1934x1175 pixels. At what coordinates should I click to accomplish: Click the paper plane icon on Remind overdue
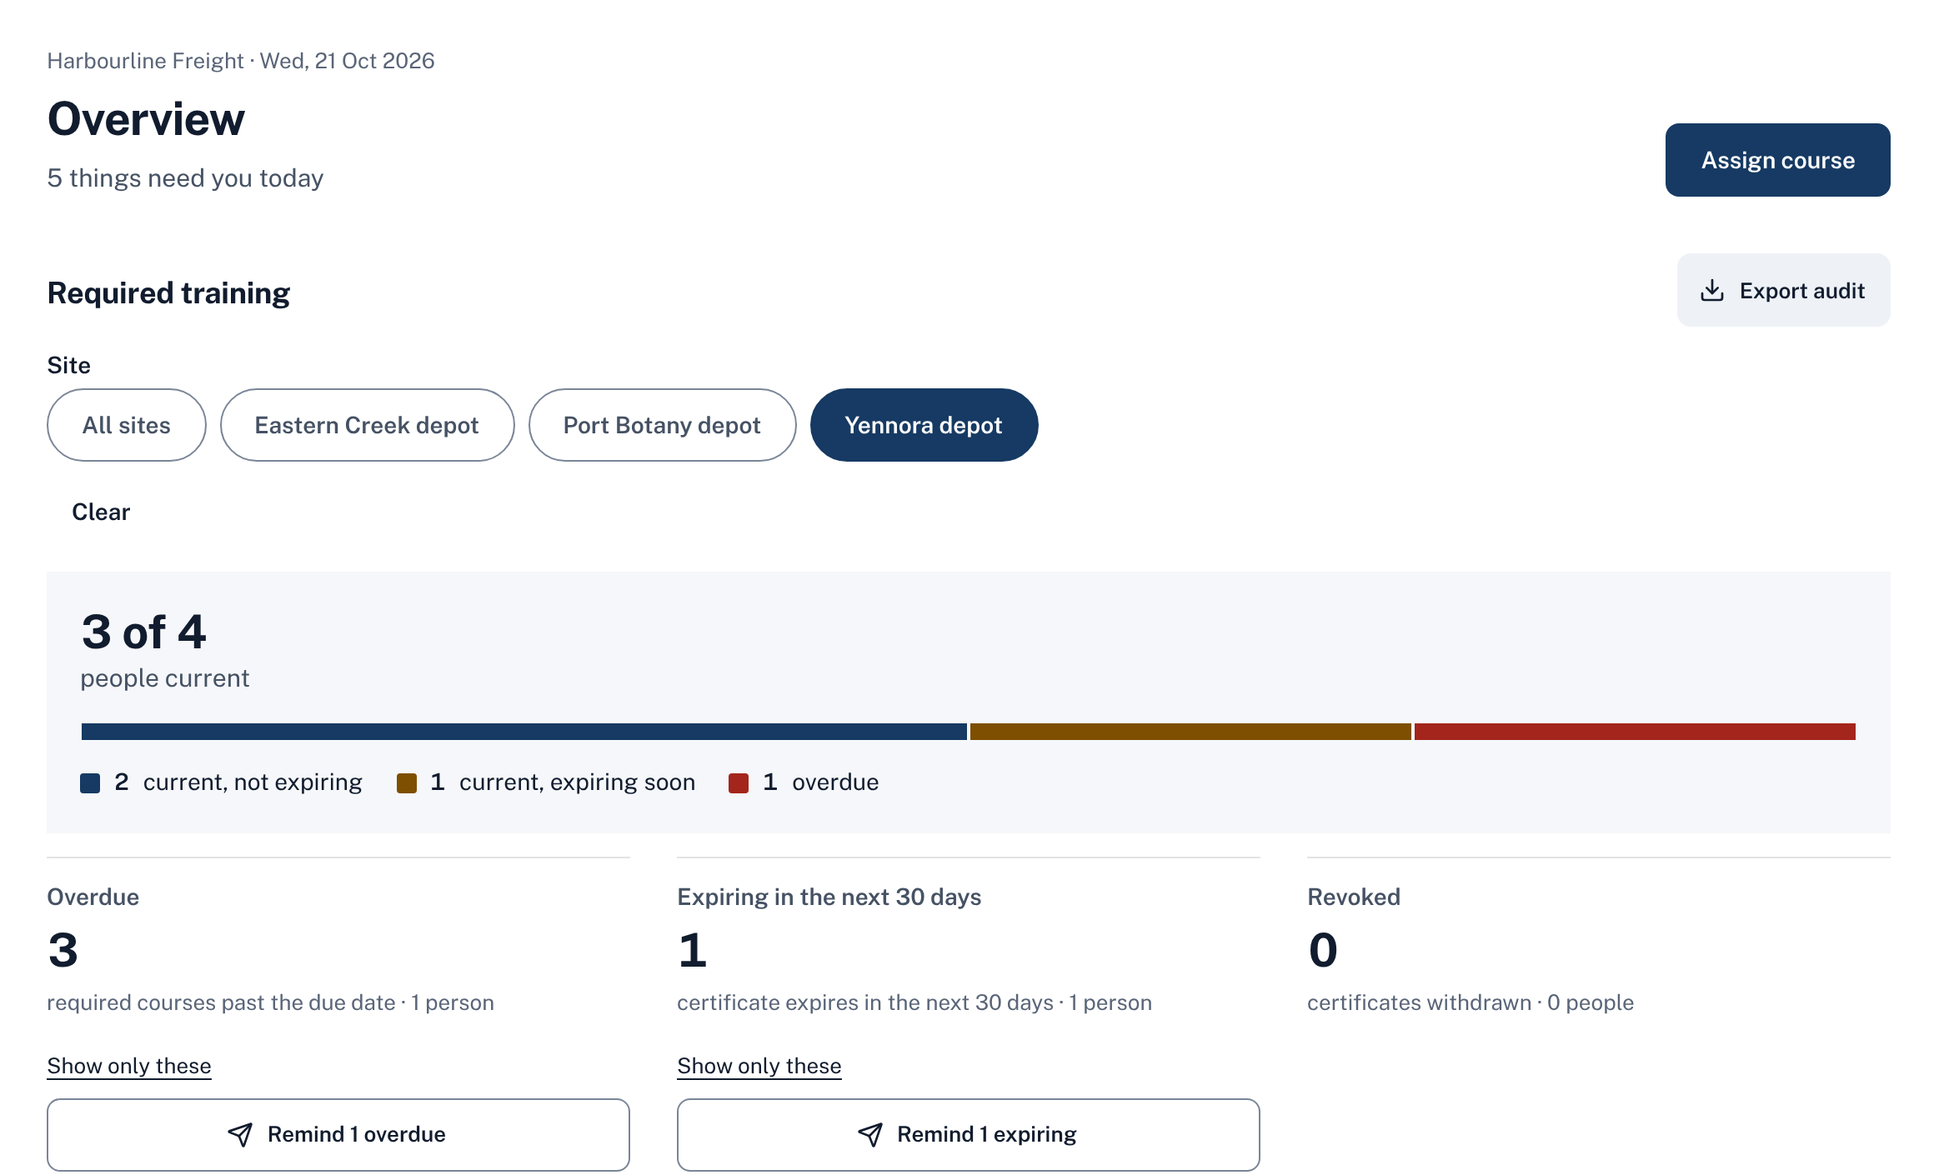click(x=240, y=1134)
